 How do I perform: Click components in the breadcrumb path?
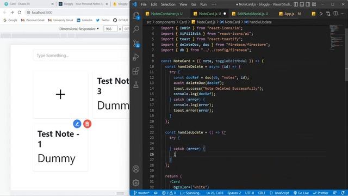click(165, 22)
